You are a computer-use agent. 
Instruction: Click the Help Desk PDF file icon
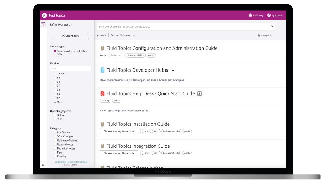coord(102,93)
